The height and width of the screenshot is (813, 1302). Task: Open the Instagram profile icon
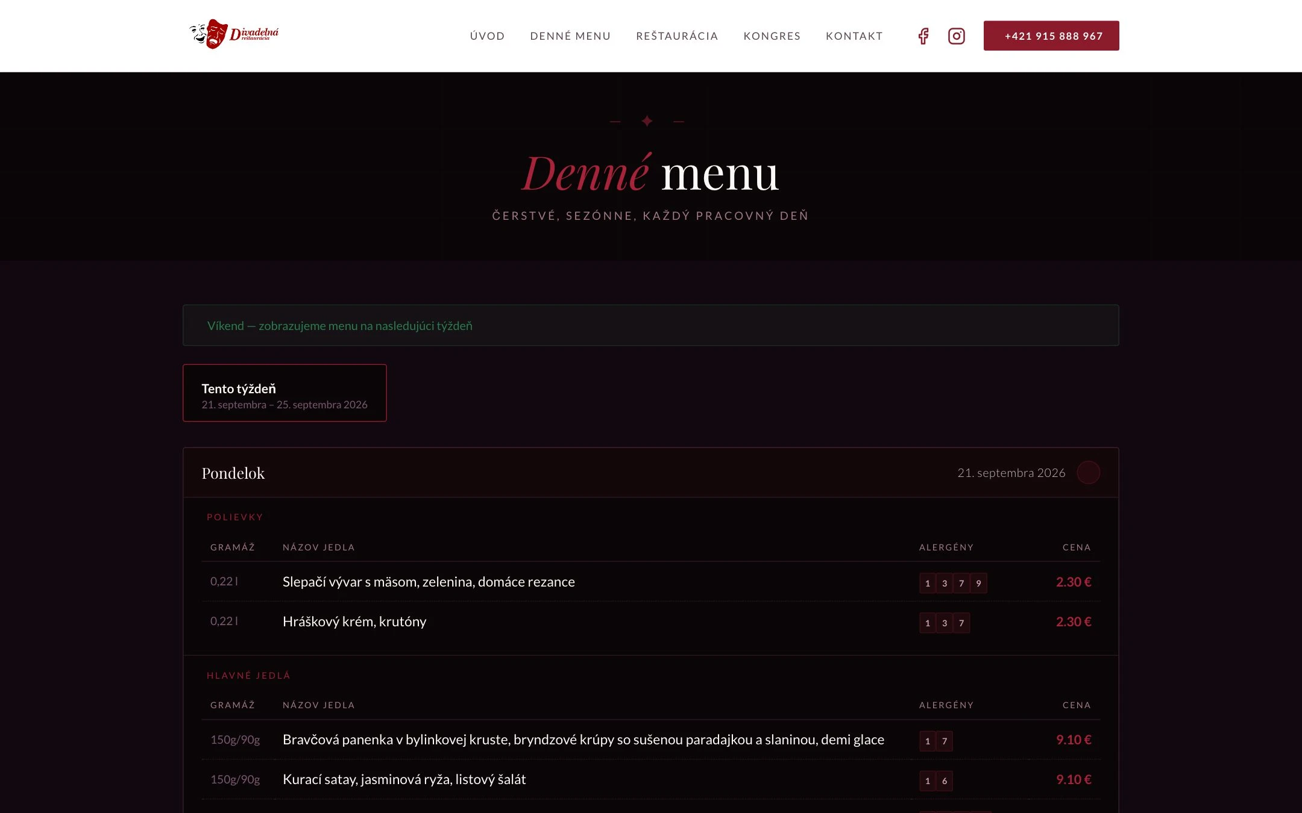pos(956,36)
